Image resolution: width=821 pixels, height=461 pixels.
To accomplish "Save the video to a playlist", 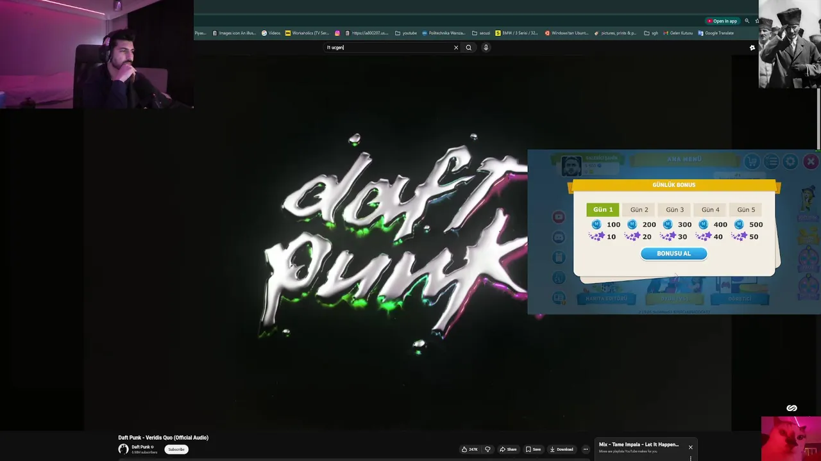I will click(x=533, y=449).
